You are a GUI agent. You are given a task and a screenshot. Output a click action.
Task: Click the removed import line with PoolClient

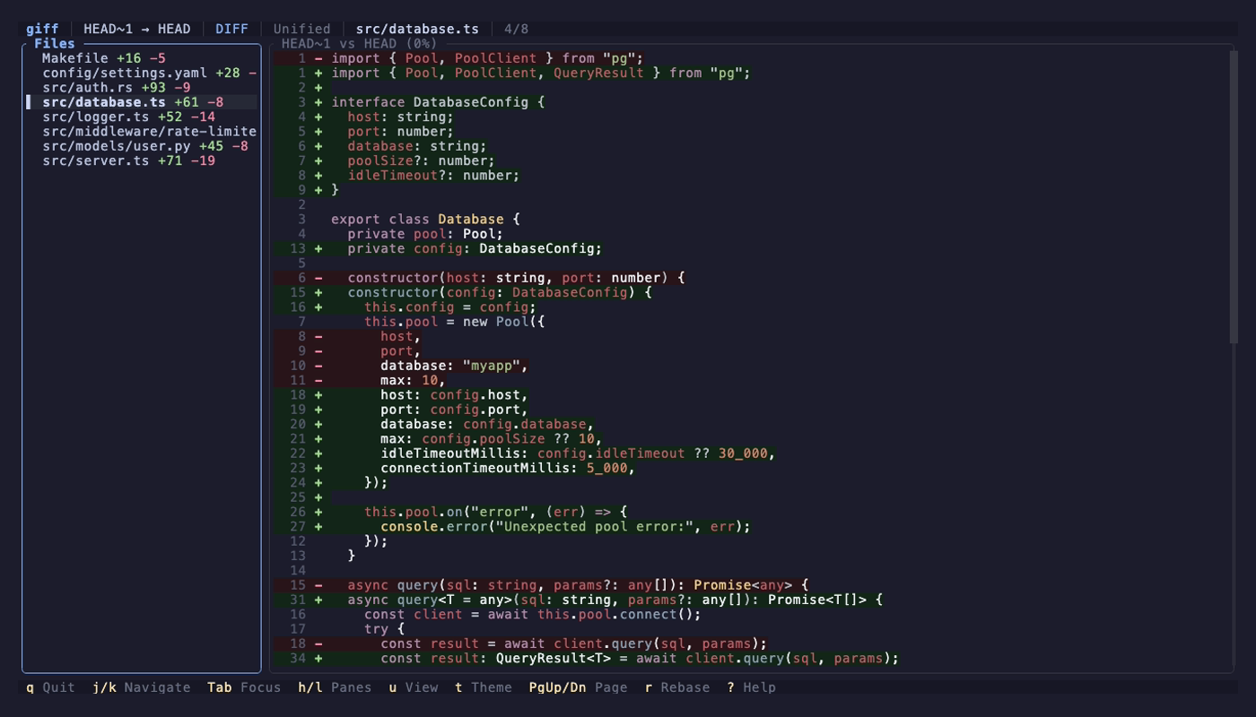coord(488,58)
